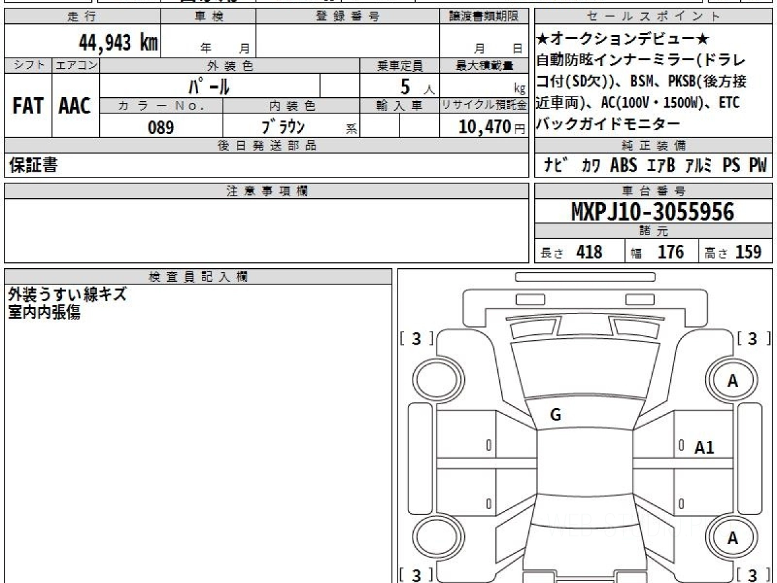This screenshot has height=583, width=777.
Task: Click the mileage value 44,943 km
Action: 118,43
